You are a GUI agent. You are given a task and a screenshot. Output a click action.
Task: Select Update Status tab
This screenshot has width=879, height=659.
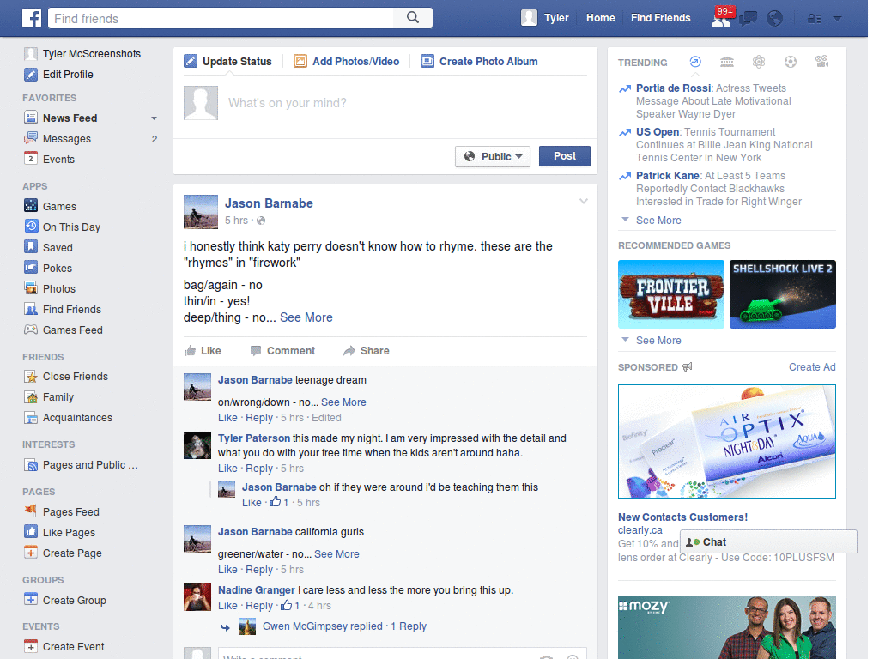click(227, 61)
